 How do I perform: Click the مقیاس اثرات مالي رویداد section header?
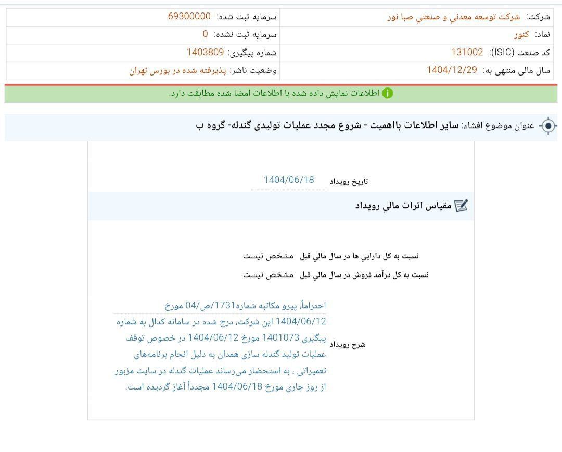coord(403,206)
